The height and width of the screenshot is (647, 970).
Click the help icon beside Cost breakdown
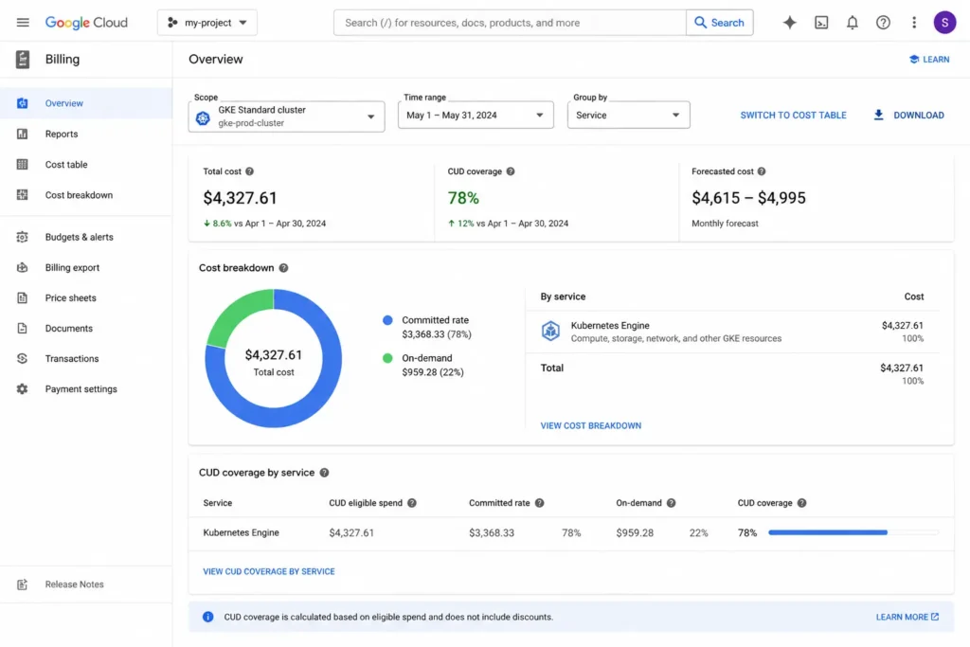[x=283, y=268]
